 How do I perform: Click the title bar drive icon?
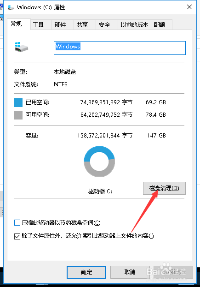(x=11, y=7)
